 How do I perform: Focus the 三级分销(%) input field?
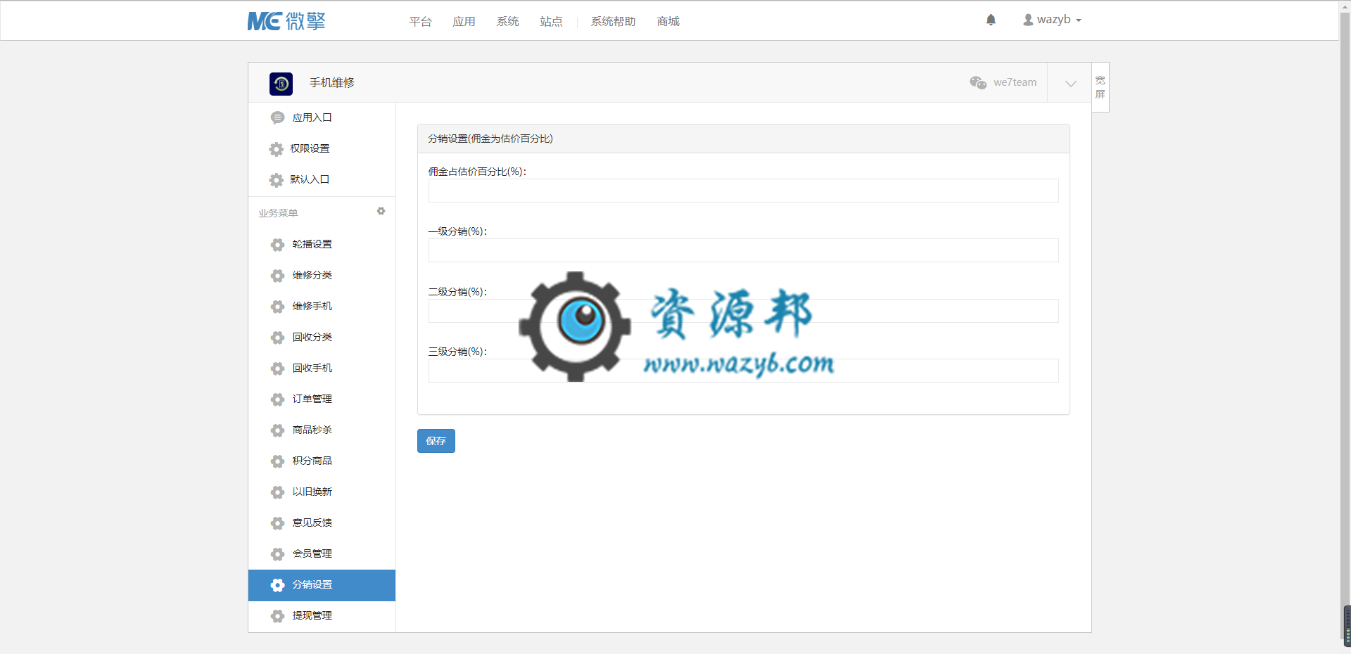[743, 371]
